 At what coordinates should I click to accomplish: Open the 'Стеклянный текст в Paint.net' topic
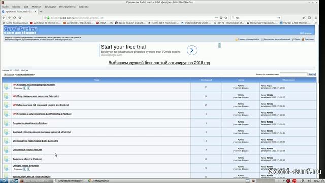(27, 150)
